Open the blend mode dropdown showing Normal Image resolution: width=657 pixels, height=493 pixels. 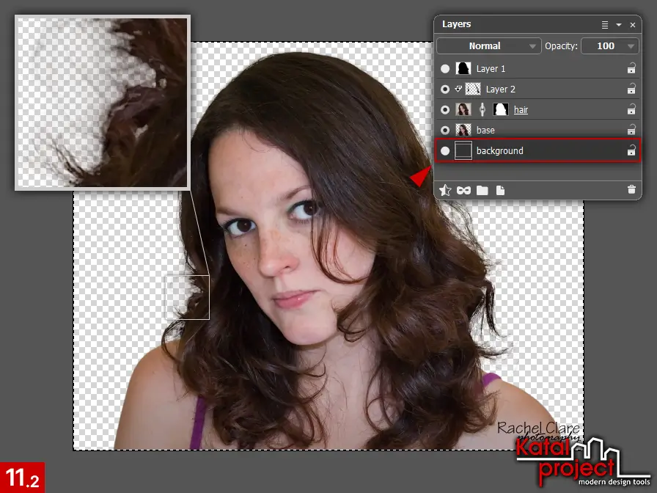[x=488, y=45]
